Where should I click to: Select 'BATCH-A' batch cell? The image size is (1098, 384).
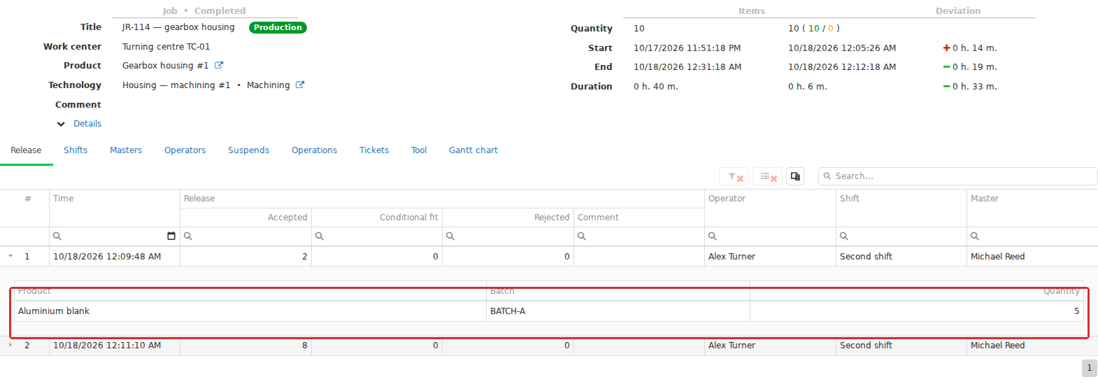click(x=618, y=311)
